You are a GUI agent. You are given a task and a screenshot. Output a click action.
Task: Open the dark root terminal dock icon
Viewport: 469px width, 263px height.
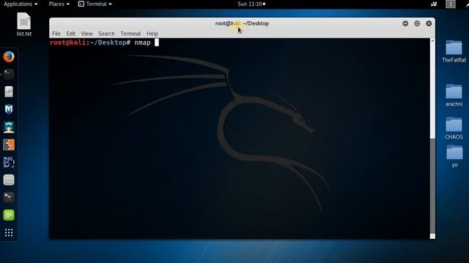[x=9, y=197]
